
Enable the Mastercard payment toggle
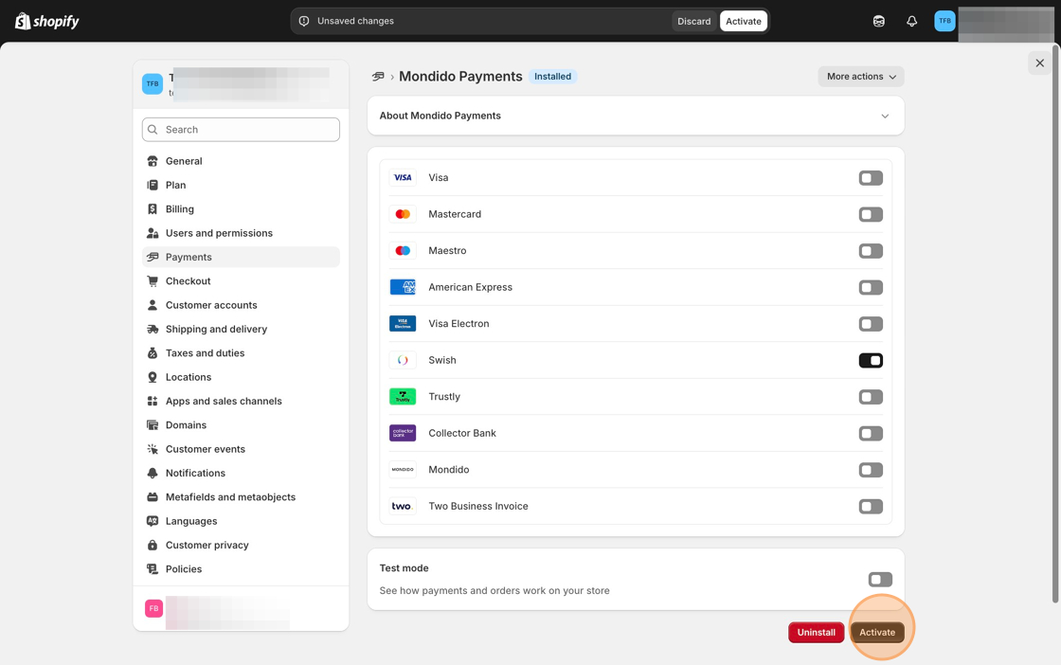pos(871,214)
